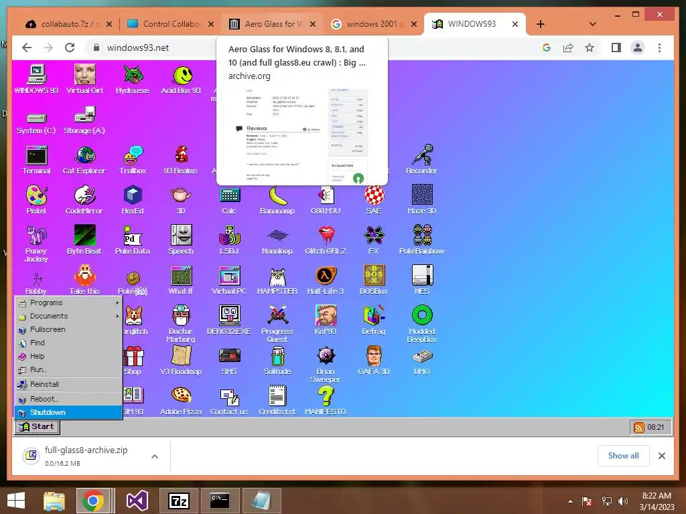
Task: Open the DOSBox icon
Action: pos(374,280)
